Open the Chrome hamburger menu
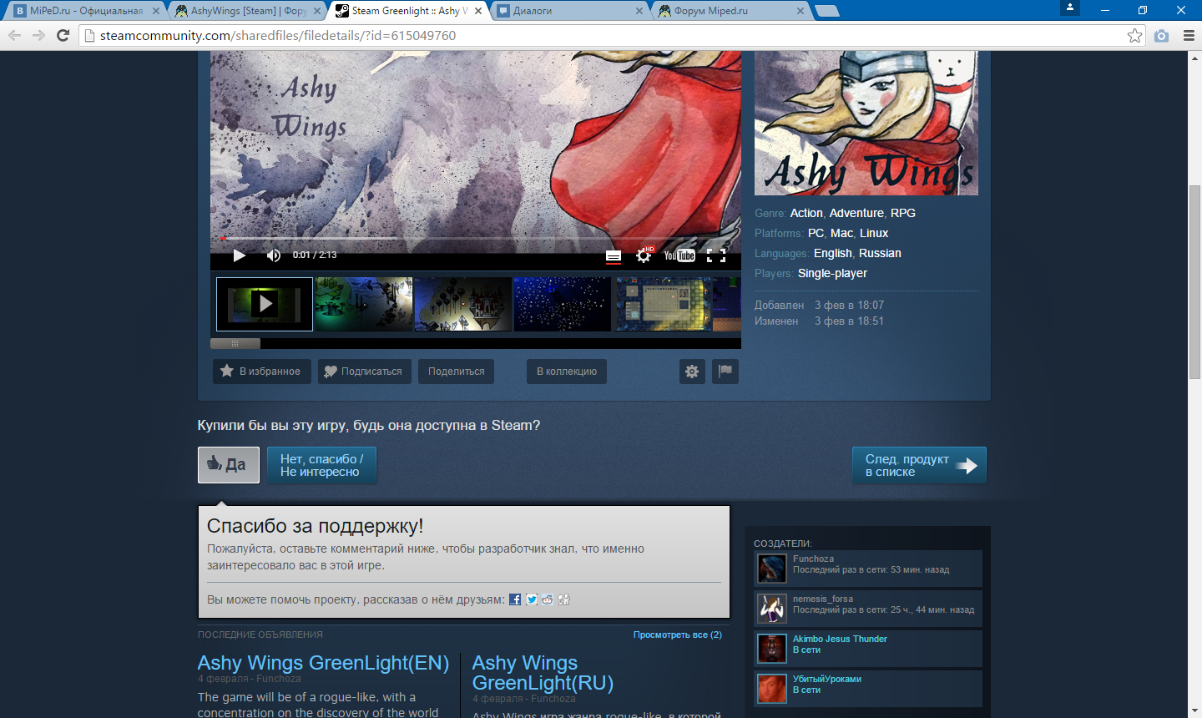 click(1189, 35)
